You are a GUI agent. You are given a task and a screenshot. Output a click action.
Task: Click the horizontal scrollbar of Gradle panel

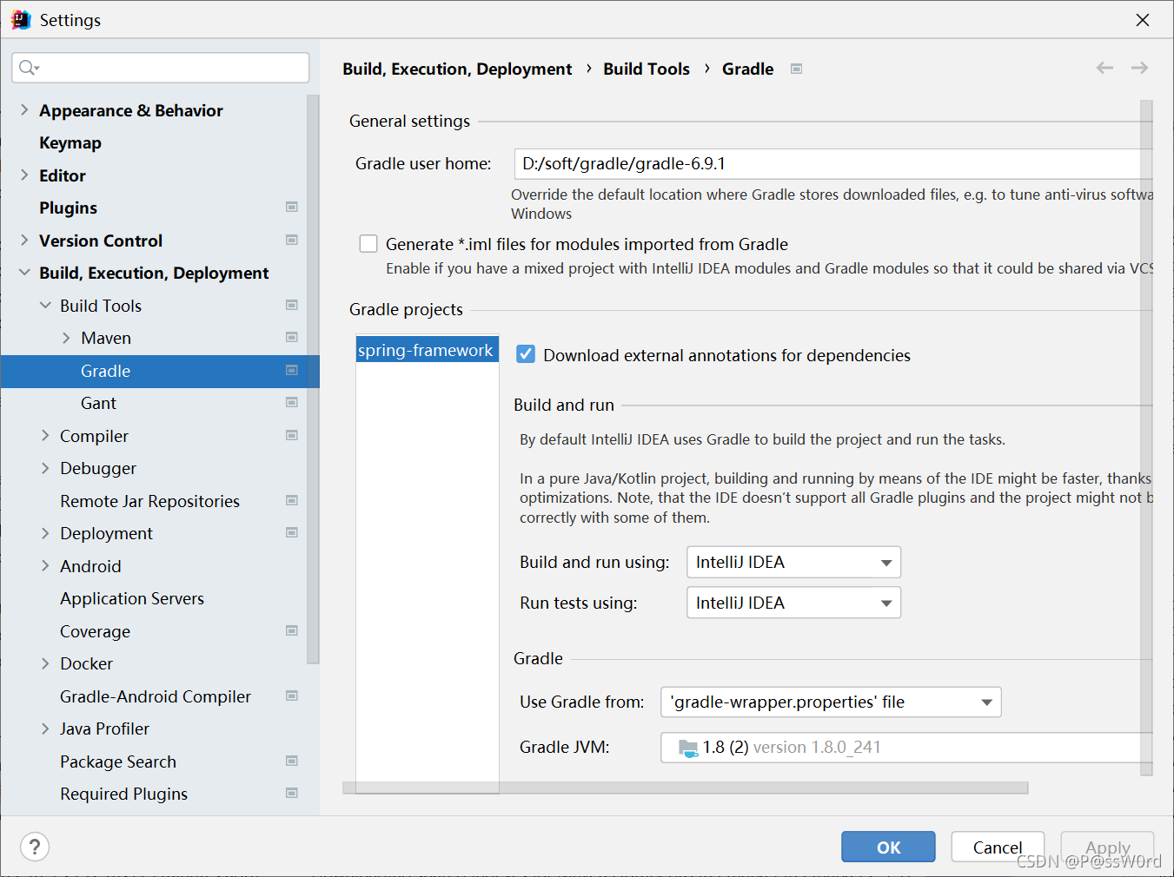(x=686, y=788)
